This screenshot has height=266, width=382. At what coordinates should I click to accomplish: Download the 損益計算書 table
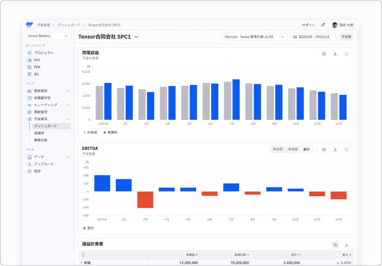pos(347,245)
